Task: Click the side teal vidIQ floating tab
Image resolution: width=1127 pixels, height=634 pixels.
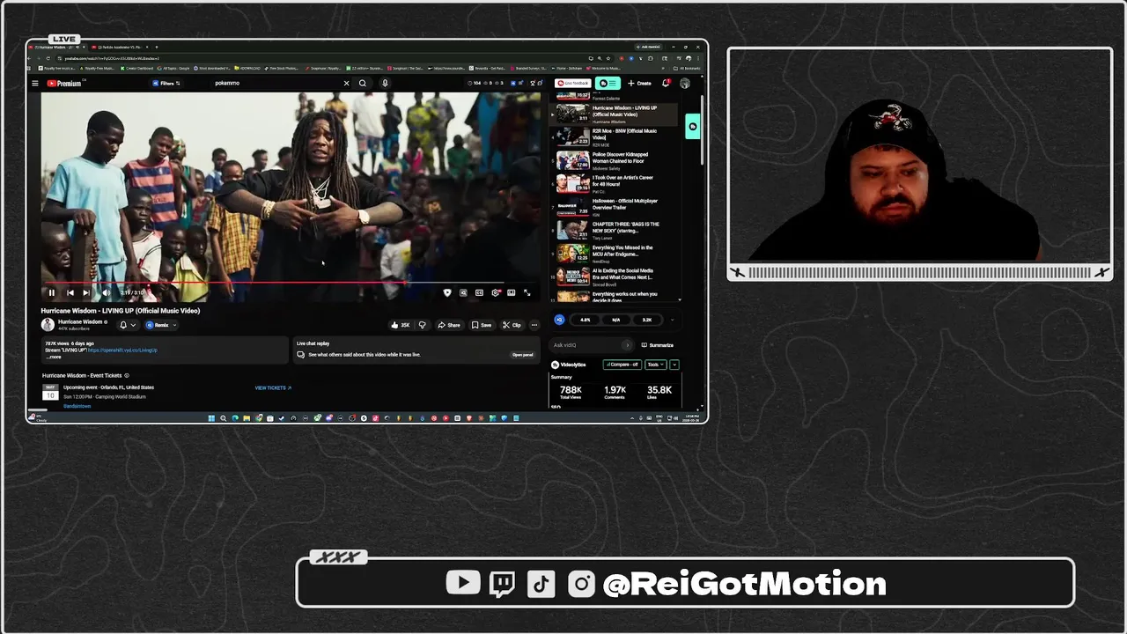Action: coord(693,127)
